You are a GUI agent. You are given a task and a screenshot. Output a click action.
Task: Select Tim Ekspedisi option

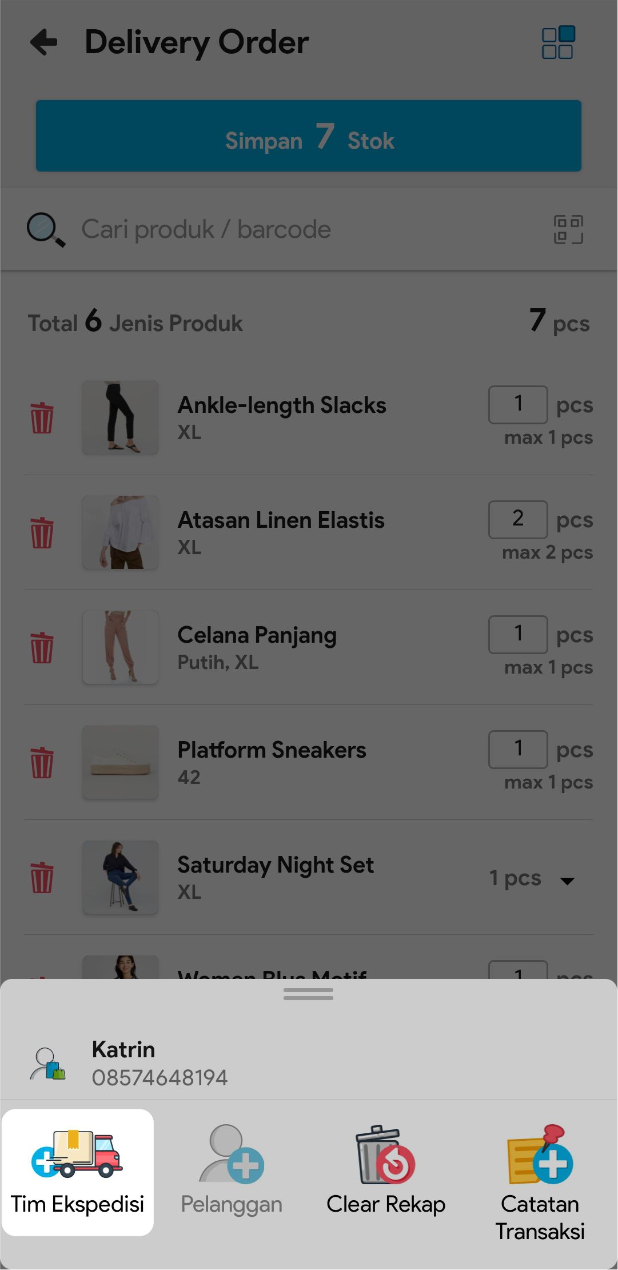78,1172
